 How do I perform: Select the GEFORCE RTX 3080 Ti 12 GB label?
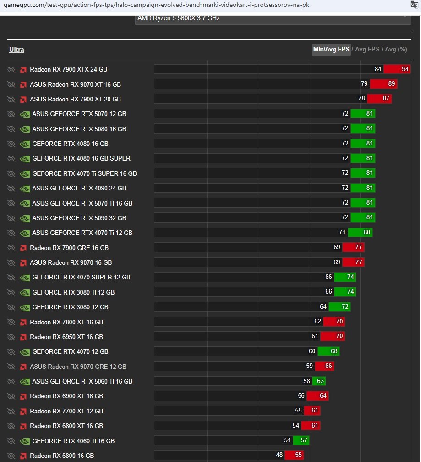tap(73, 292)
